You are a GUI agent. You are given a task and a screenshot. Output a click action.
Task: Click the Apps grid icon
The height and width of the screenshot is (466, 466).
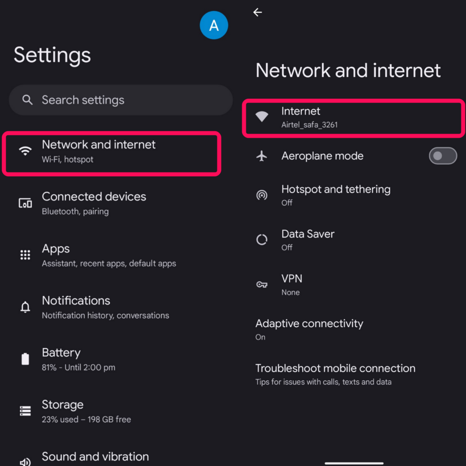point(25,255)
